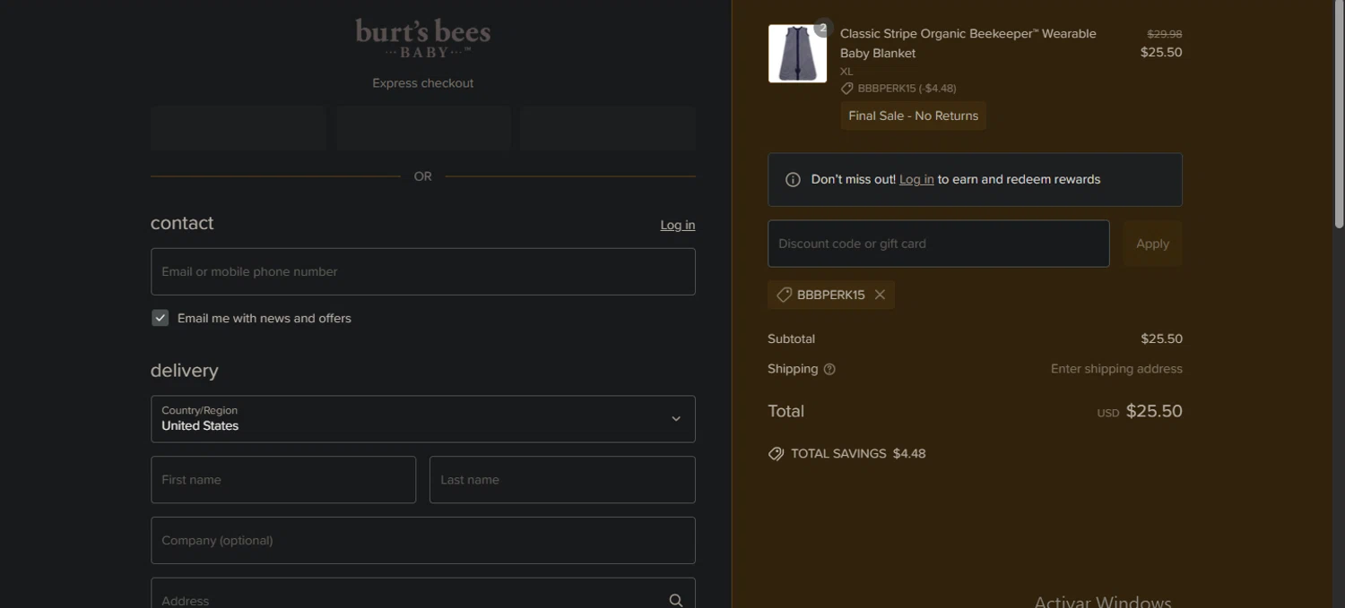Click the shipping help question mark icon
This screenshot has height=608, width=1345.
coord(829,369)
